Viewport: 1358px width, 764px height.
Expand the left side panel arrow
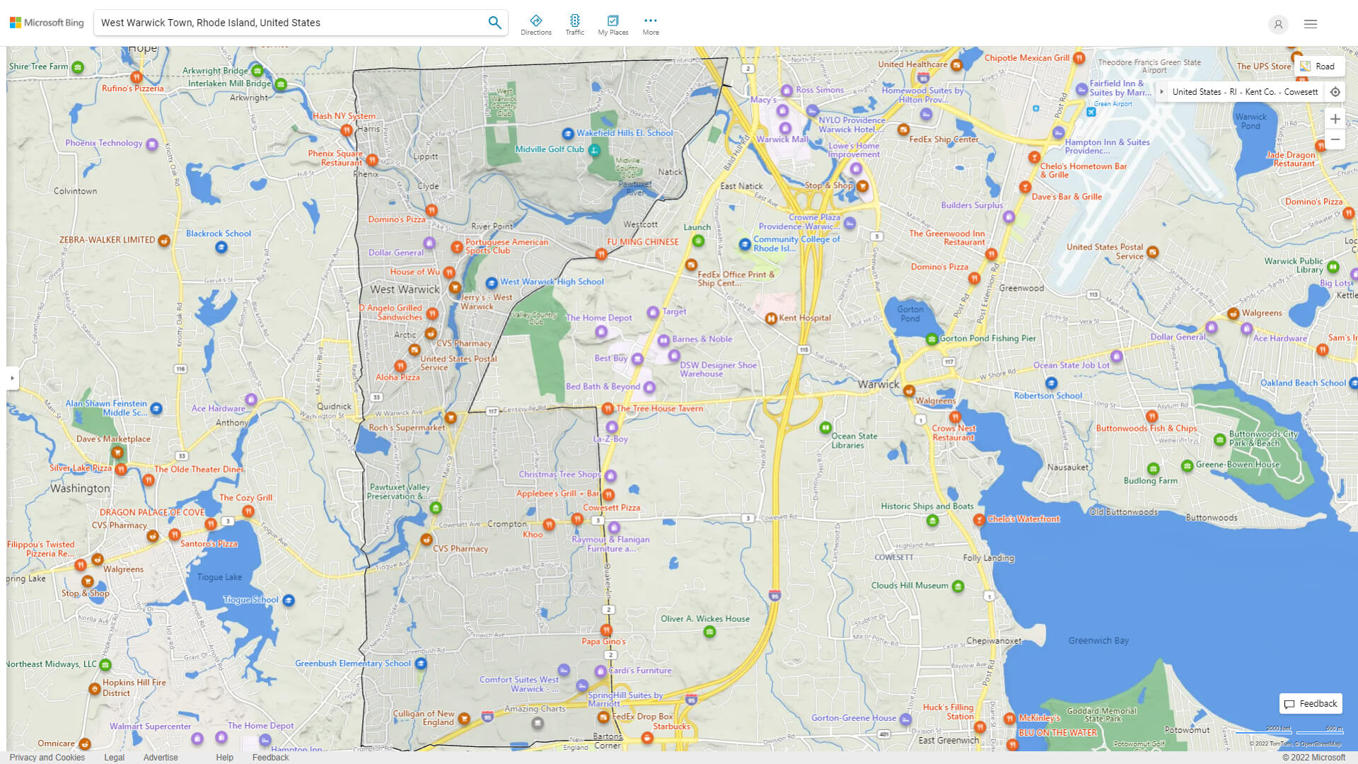12,378
